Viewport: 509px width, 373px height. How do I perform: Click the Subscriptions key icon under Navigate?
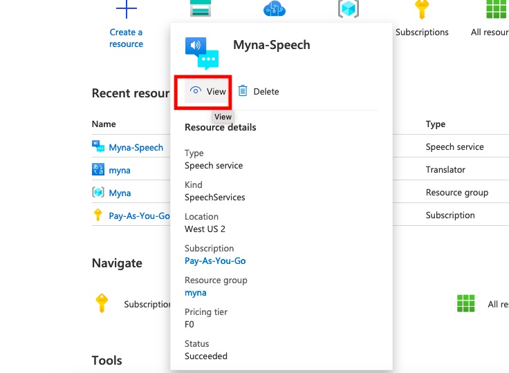tap(102, 303)
